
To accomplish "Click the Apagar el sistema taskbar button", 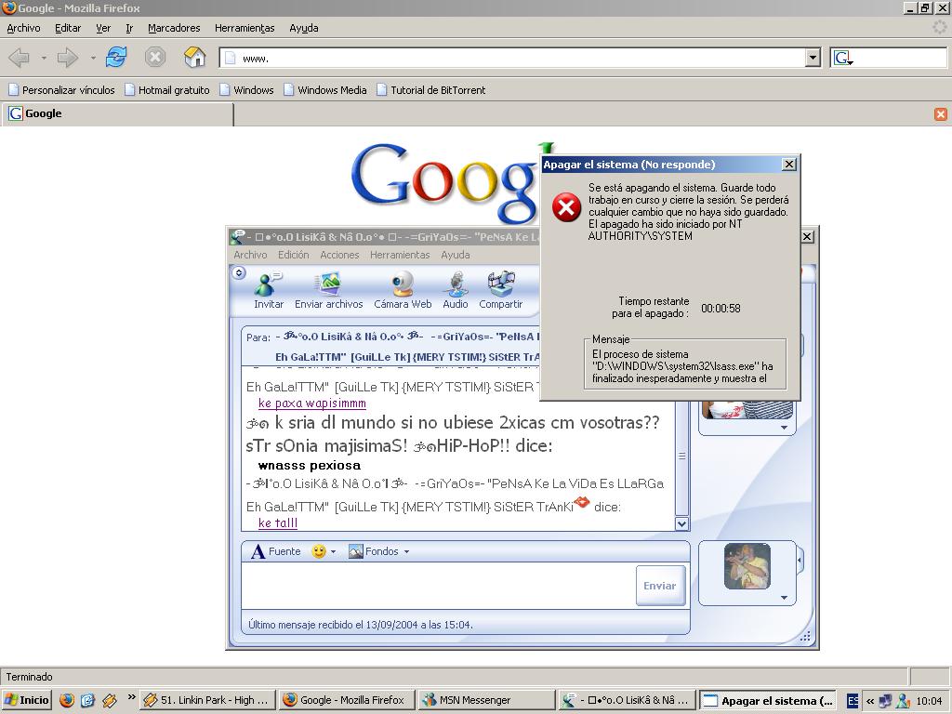I will [768, 700].
